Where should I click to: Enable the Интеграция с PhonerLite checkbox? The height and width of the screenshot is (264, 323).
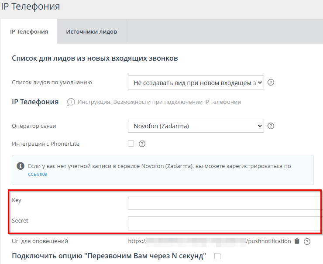point(131,144)
